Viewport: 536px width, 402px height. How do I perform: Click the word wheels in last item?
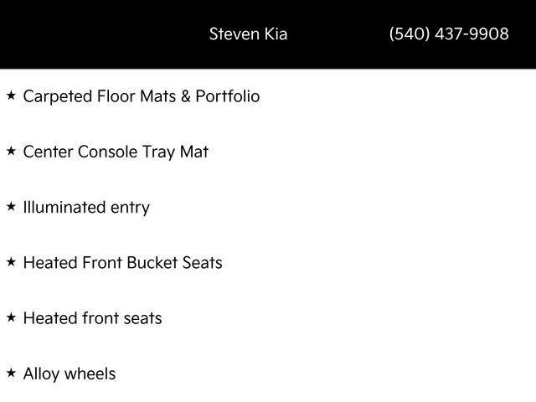click(x=90, y=374)
